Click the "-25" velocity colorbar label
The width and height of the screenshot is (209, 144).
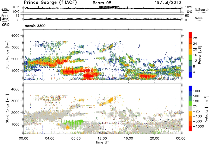click(x=197, y=111)
